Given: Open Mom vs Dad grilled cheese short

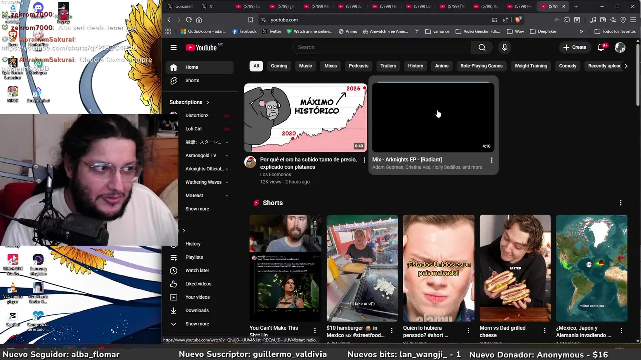Looking at the screenshot, I should pos(515,268).
